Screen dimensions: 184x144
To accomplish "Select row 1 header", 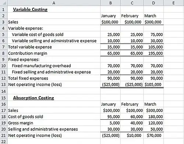I will tap(4, 9).
